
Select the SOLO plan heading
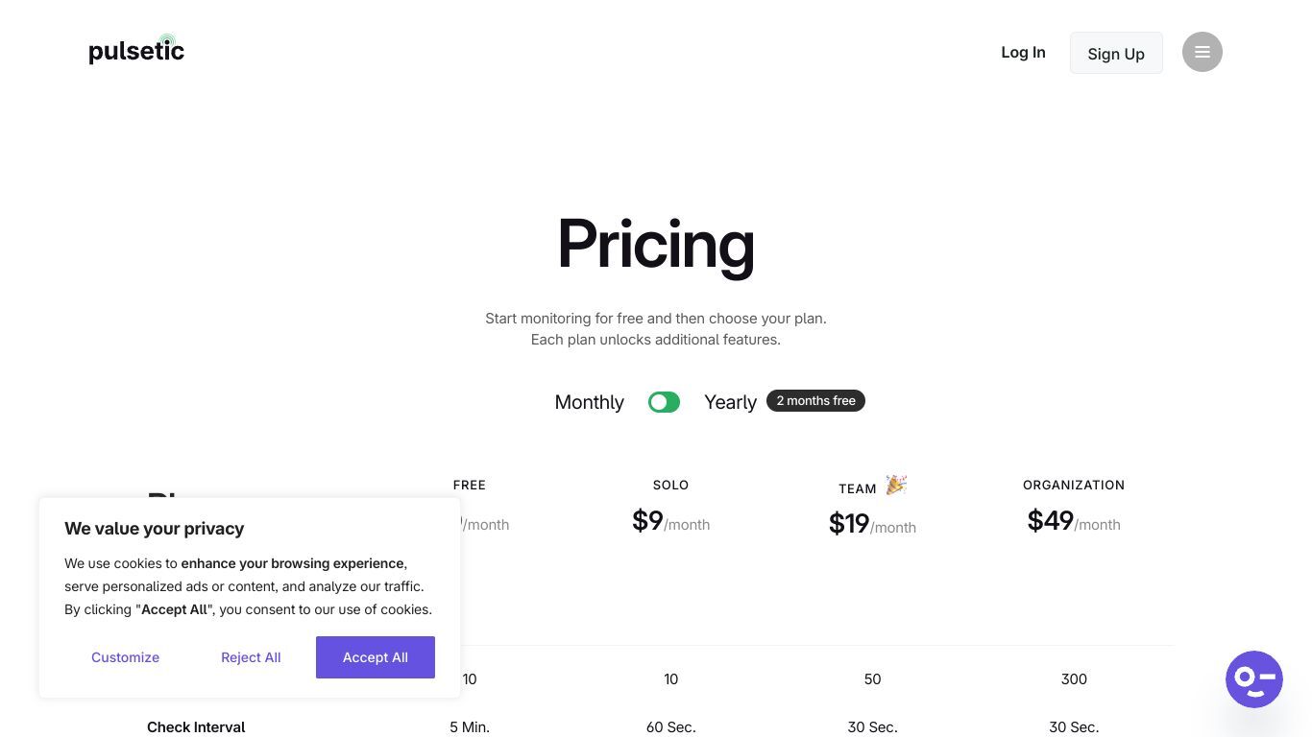click(670, 485)
